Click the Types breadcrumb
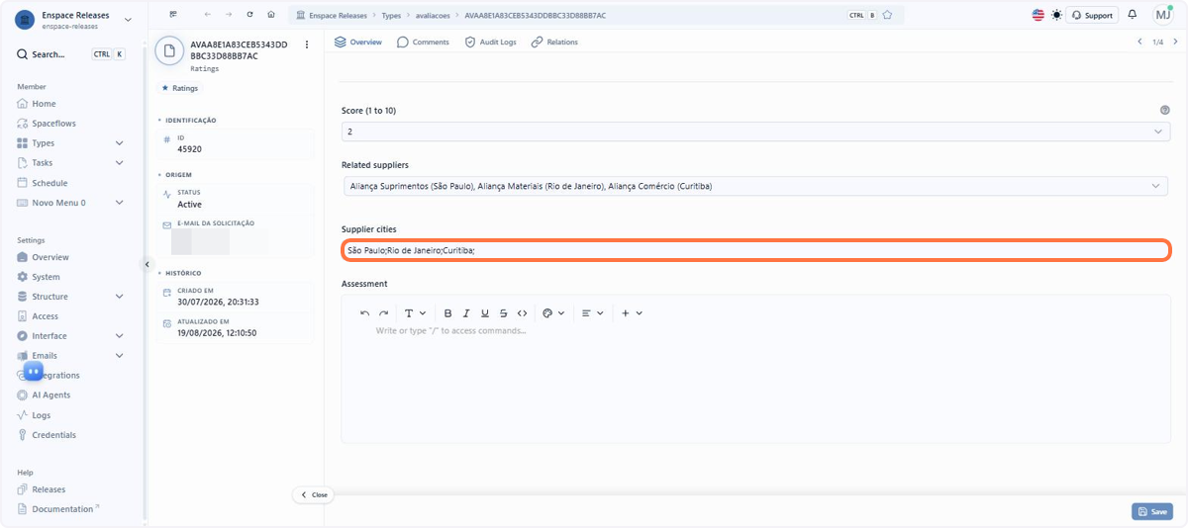Viewport: 1188px width, 528px height. (x=392, y=15)
